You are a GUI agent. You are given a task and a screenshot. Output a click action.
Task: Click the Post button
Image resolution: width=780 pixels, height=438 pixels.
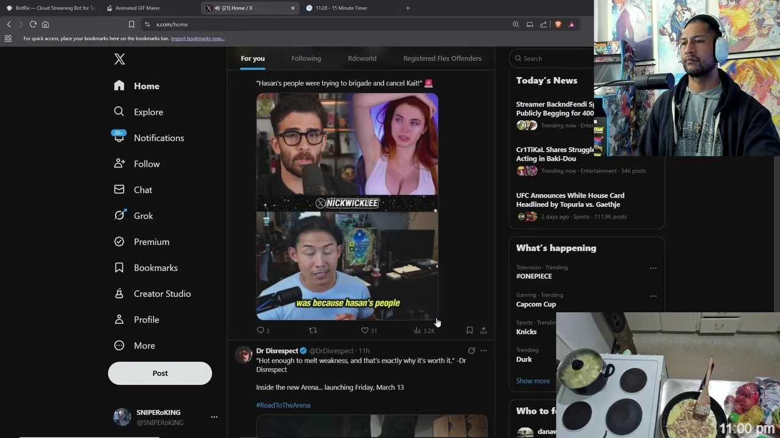(x=160, y=373)
